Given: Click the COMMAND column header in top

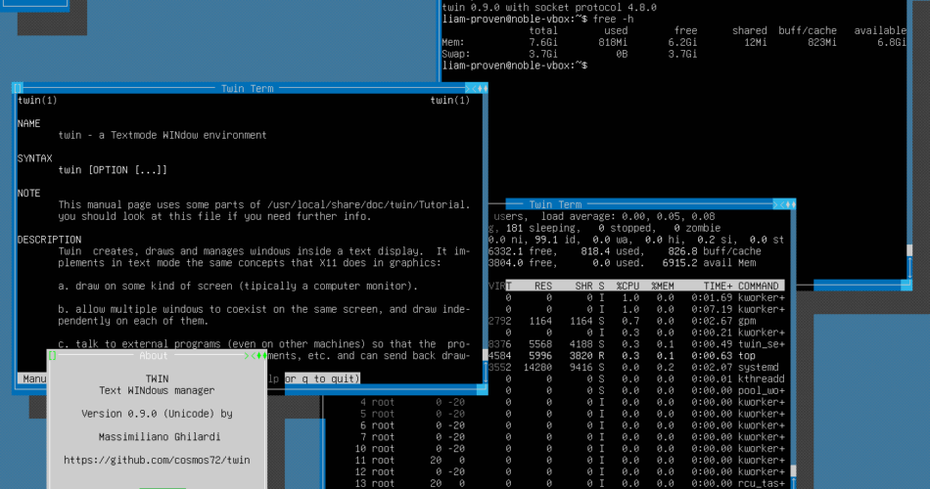Looking at the screenshot, I should tap(758, 286).
